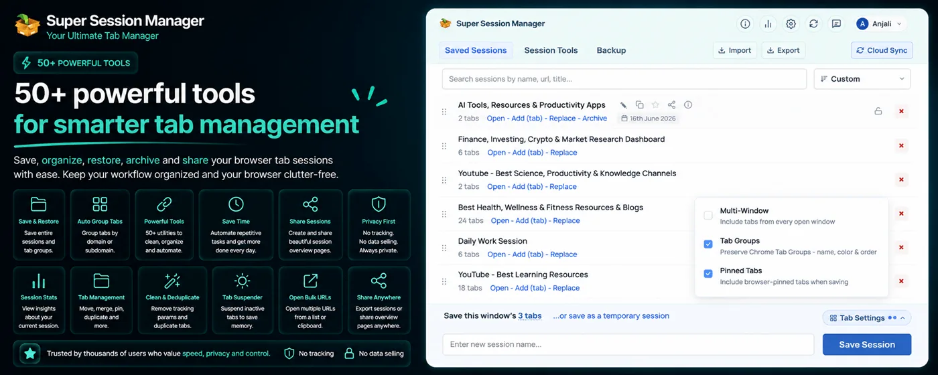Open the Anjali account dropdown
This screenshot has width=938, height=375.
[880, 23]
